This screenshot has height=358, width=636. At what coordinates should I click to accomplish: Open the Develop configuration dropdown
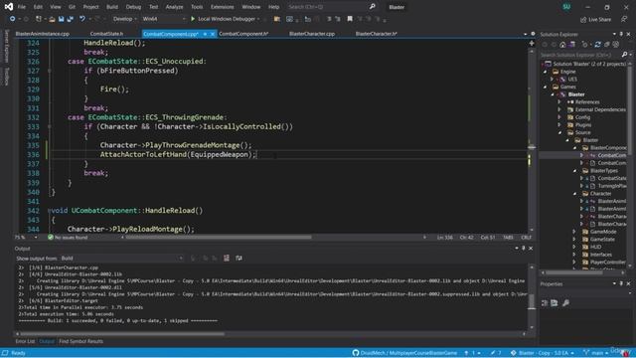pos(124,19)
